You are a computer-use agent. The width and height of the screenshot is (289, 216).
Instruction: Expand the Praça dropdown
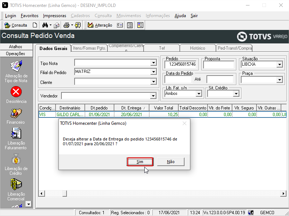point(280,80)
